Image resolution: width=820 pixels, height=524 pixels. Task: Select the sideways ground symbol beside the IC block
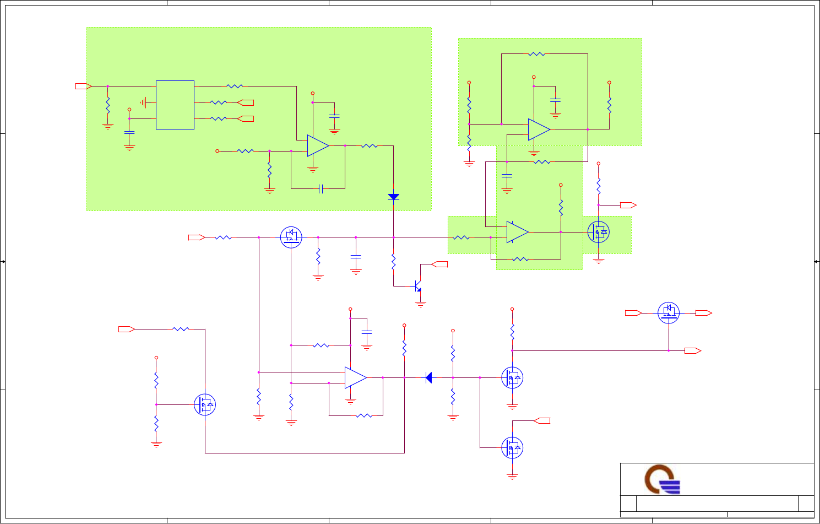pos(143,102)
